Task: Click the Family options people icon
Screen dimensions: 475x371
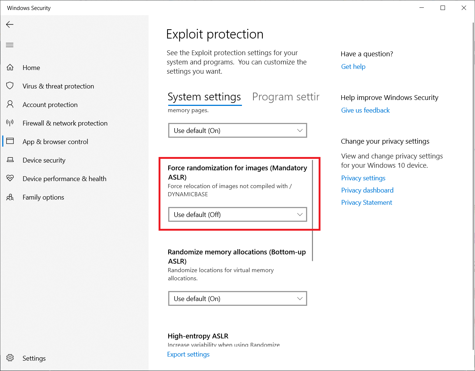Action: (10, 197)
